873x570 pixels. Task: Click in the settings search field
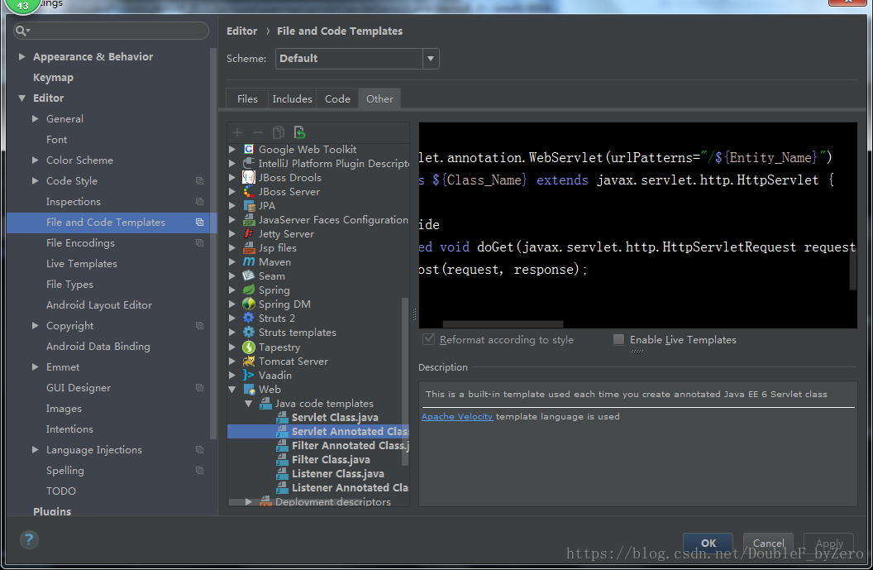coord(112,31)
